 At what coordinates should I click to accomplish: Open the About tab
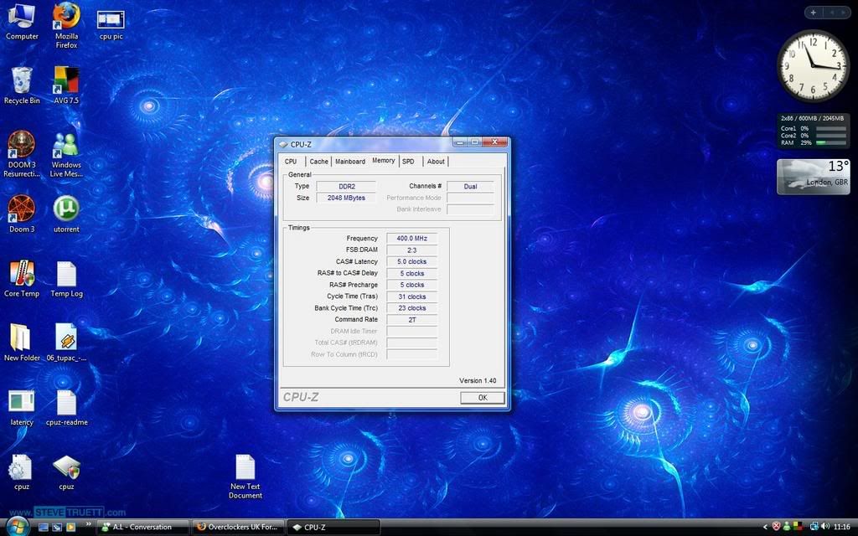(x=436, y=162)
